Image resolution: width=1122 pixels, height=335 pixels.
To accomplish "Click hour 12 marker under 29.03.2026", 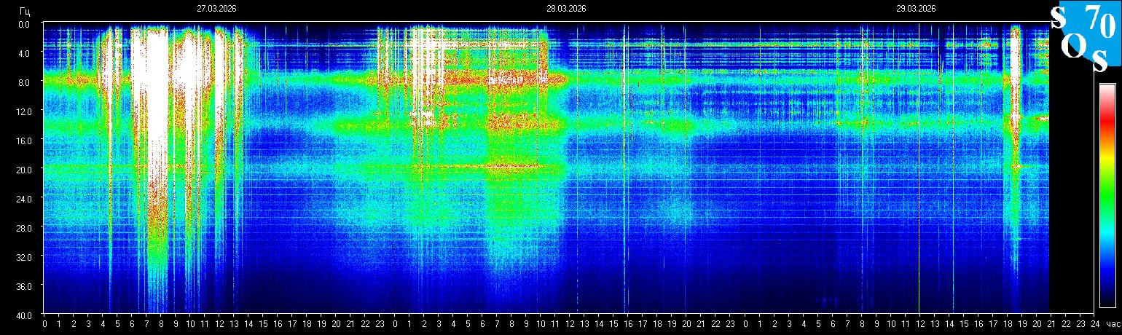I will click(x=919, y=323).
